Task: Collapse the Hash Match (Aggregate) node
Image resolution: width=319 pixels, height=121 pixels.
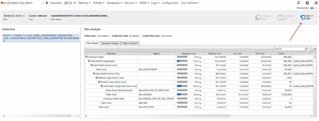Action: 89,61
